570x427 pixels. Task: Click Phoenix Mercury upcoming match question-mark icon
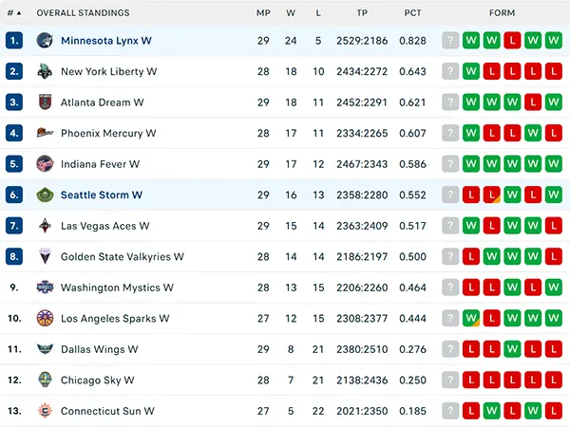450,133
